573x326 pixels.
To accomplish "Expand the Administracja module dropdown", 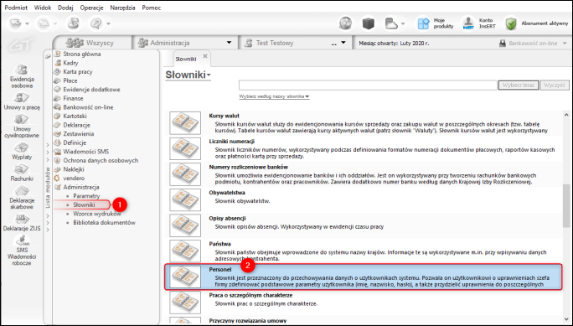I will tap(230, 43).
